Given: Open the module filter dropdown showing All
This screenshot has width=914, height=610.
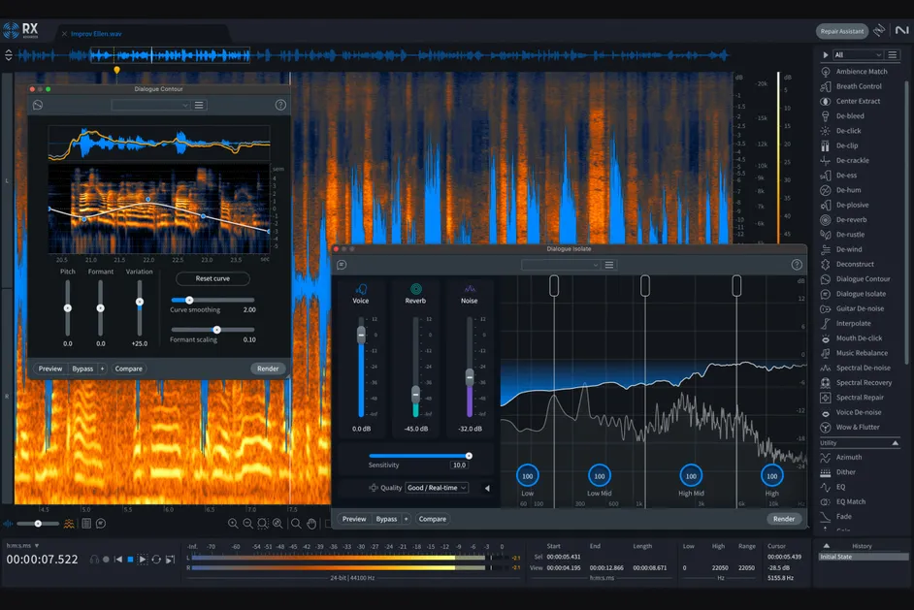Looking at the screenshot, I should 858,54.
